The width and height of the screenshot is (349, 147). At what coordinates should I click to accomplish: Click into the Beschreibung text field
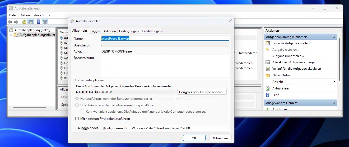pos(165,65)
